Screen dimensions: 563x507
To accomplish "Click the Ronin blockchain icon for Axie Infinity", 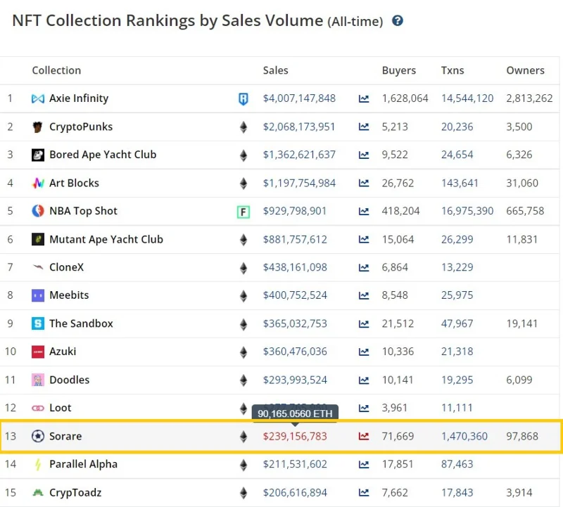I will point(243,98).
